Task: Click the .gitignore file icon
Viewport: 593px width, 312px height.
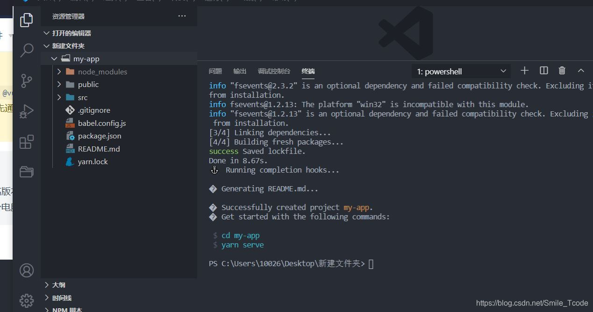Action: pyautogui.click(x=70, y=110)
